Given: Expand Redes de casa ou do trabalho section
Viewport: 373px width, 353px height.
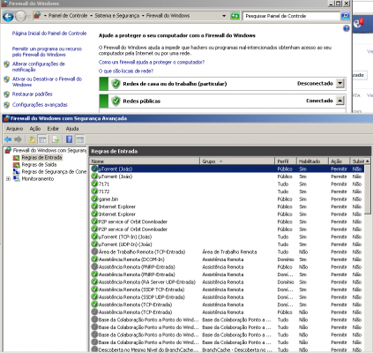Looking at the screenshot, I should 339,84.
